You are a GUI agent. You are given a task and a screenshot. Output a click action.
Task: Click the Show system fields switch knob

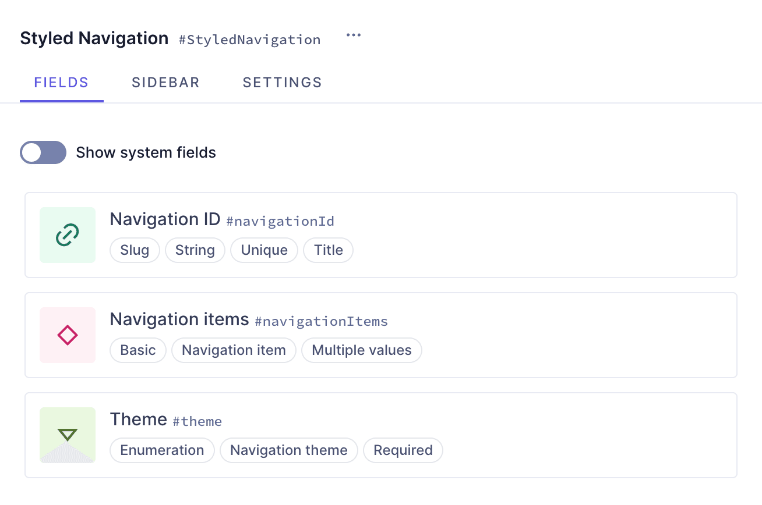click(33, 152)
